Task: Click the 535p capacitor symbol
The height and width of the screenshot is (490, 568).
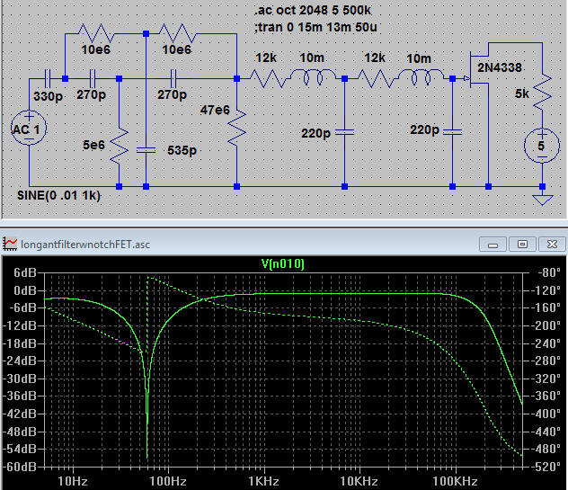Action: 146,150
